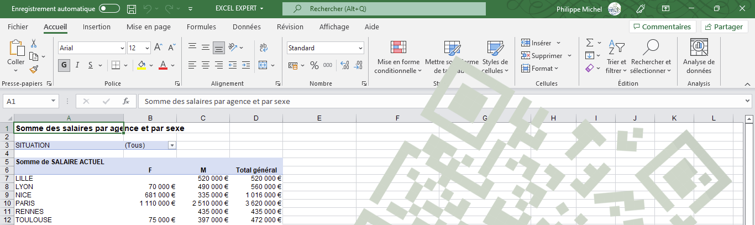Viewport: 755px width, 225px height.
Task: Decrease font size with small A icon
Action: (x=172, y=48)
